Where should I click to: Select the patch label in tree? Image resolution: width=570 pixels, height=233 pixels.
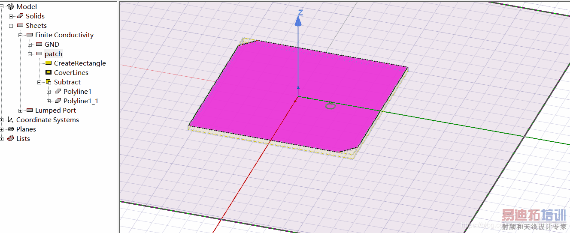54,54
